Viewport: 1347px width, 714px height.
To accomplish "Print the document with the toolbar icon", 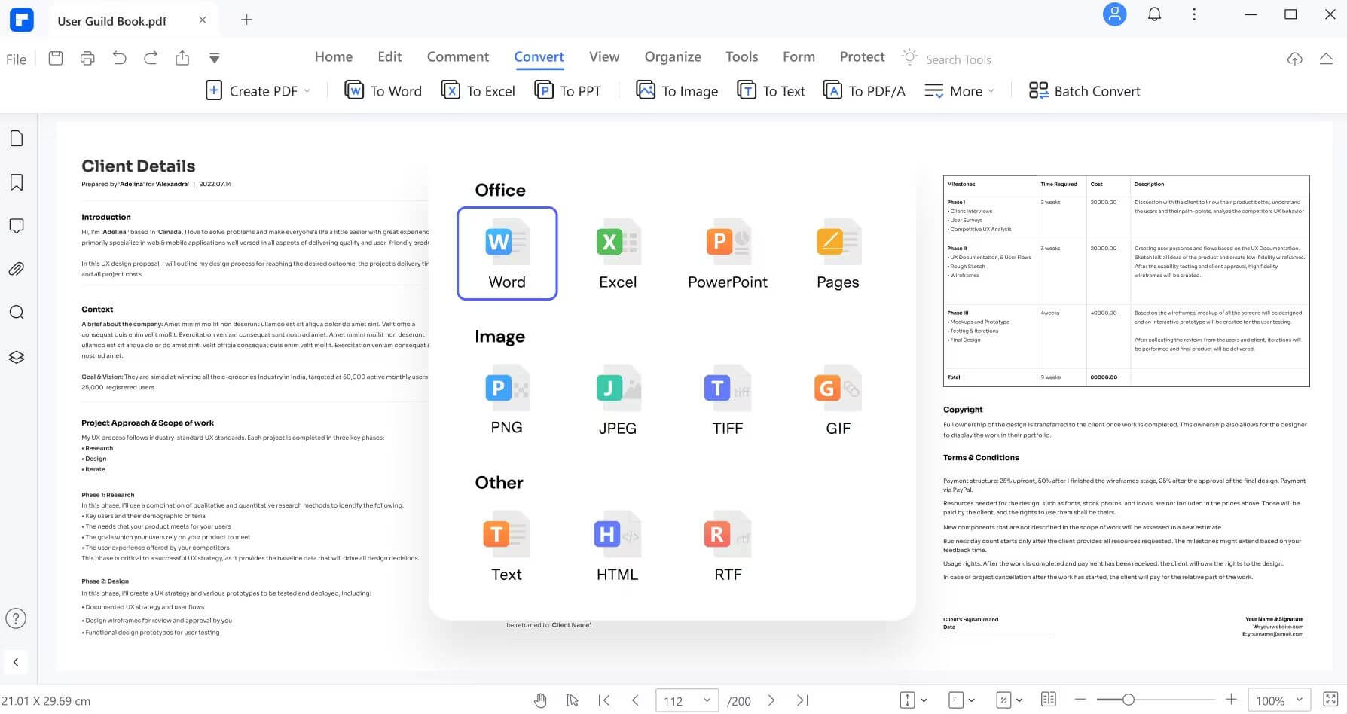I will coord(87,58).
